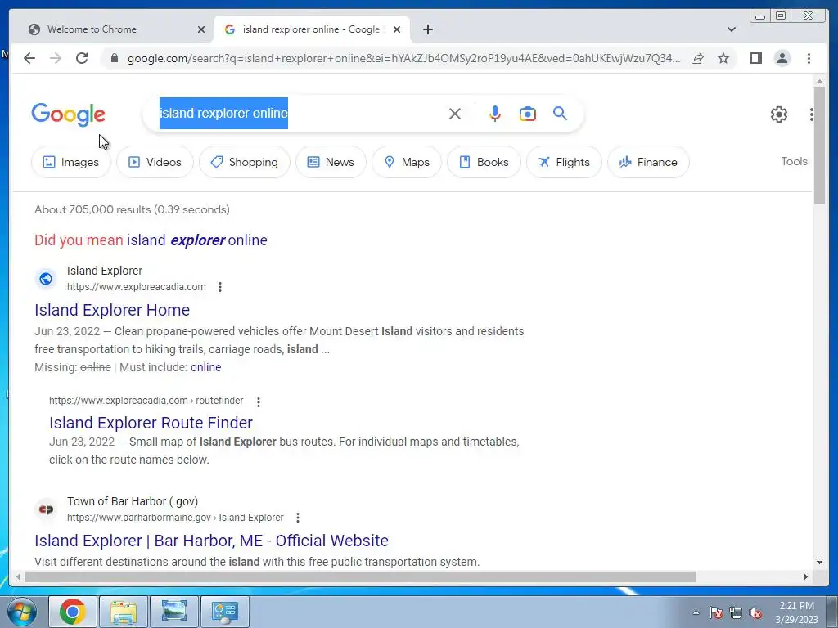Close the Welcome to Chrome tab

(x=201, y=29)
